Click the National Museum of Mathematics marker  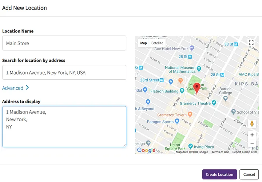(x=199, y=68)
